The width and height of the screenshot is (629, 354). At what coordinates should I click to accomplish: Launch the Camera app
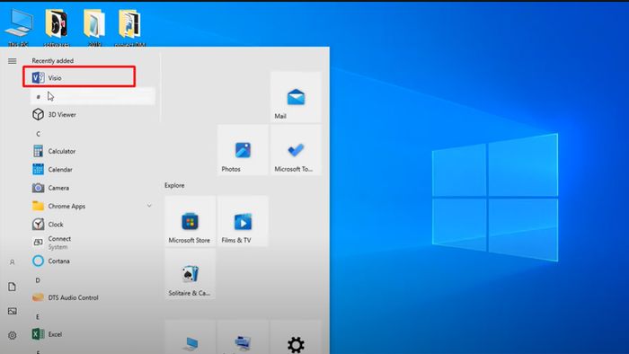93,188
